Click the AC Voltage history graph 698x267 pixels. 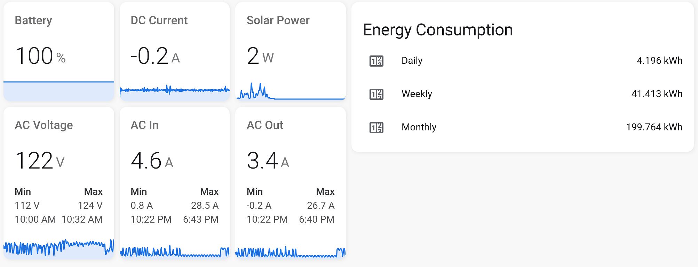pos(59,248)
